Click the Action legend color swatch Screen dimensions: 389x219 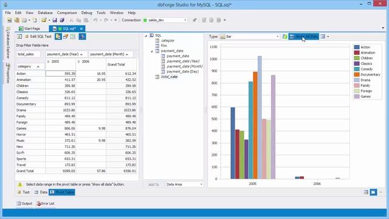coord(357,47)
